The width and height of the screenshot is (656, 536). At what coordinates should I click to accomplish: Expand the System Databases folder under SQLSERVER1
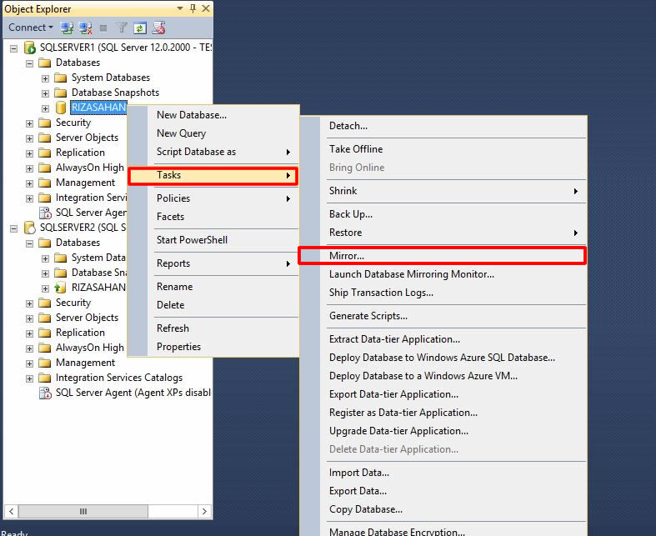[46, 78]
